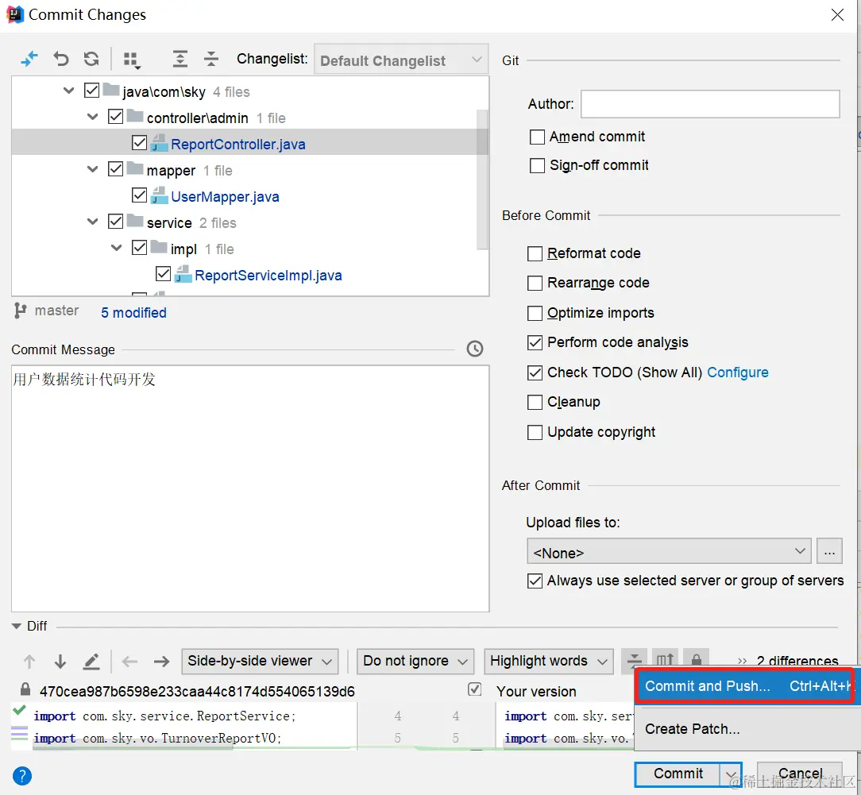
Task: Enable the Cleanup checkbox
Action: click(535, 403)
